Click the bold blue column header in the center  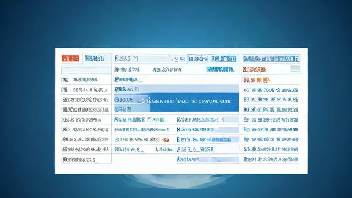click(x=220, y=69)
